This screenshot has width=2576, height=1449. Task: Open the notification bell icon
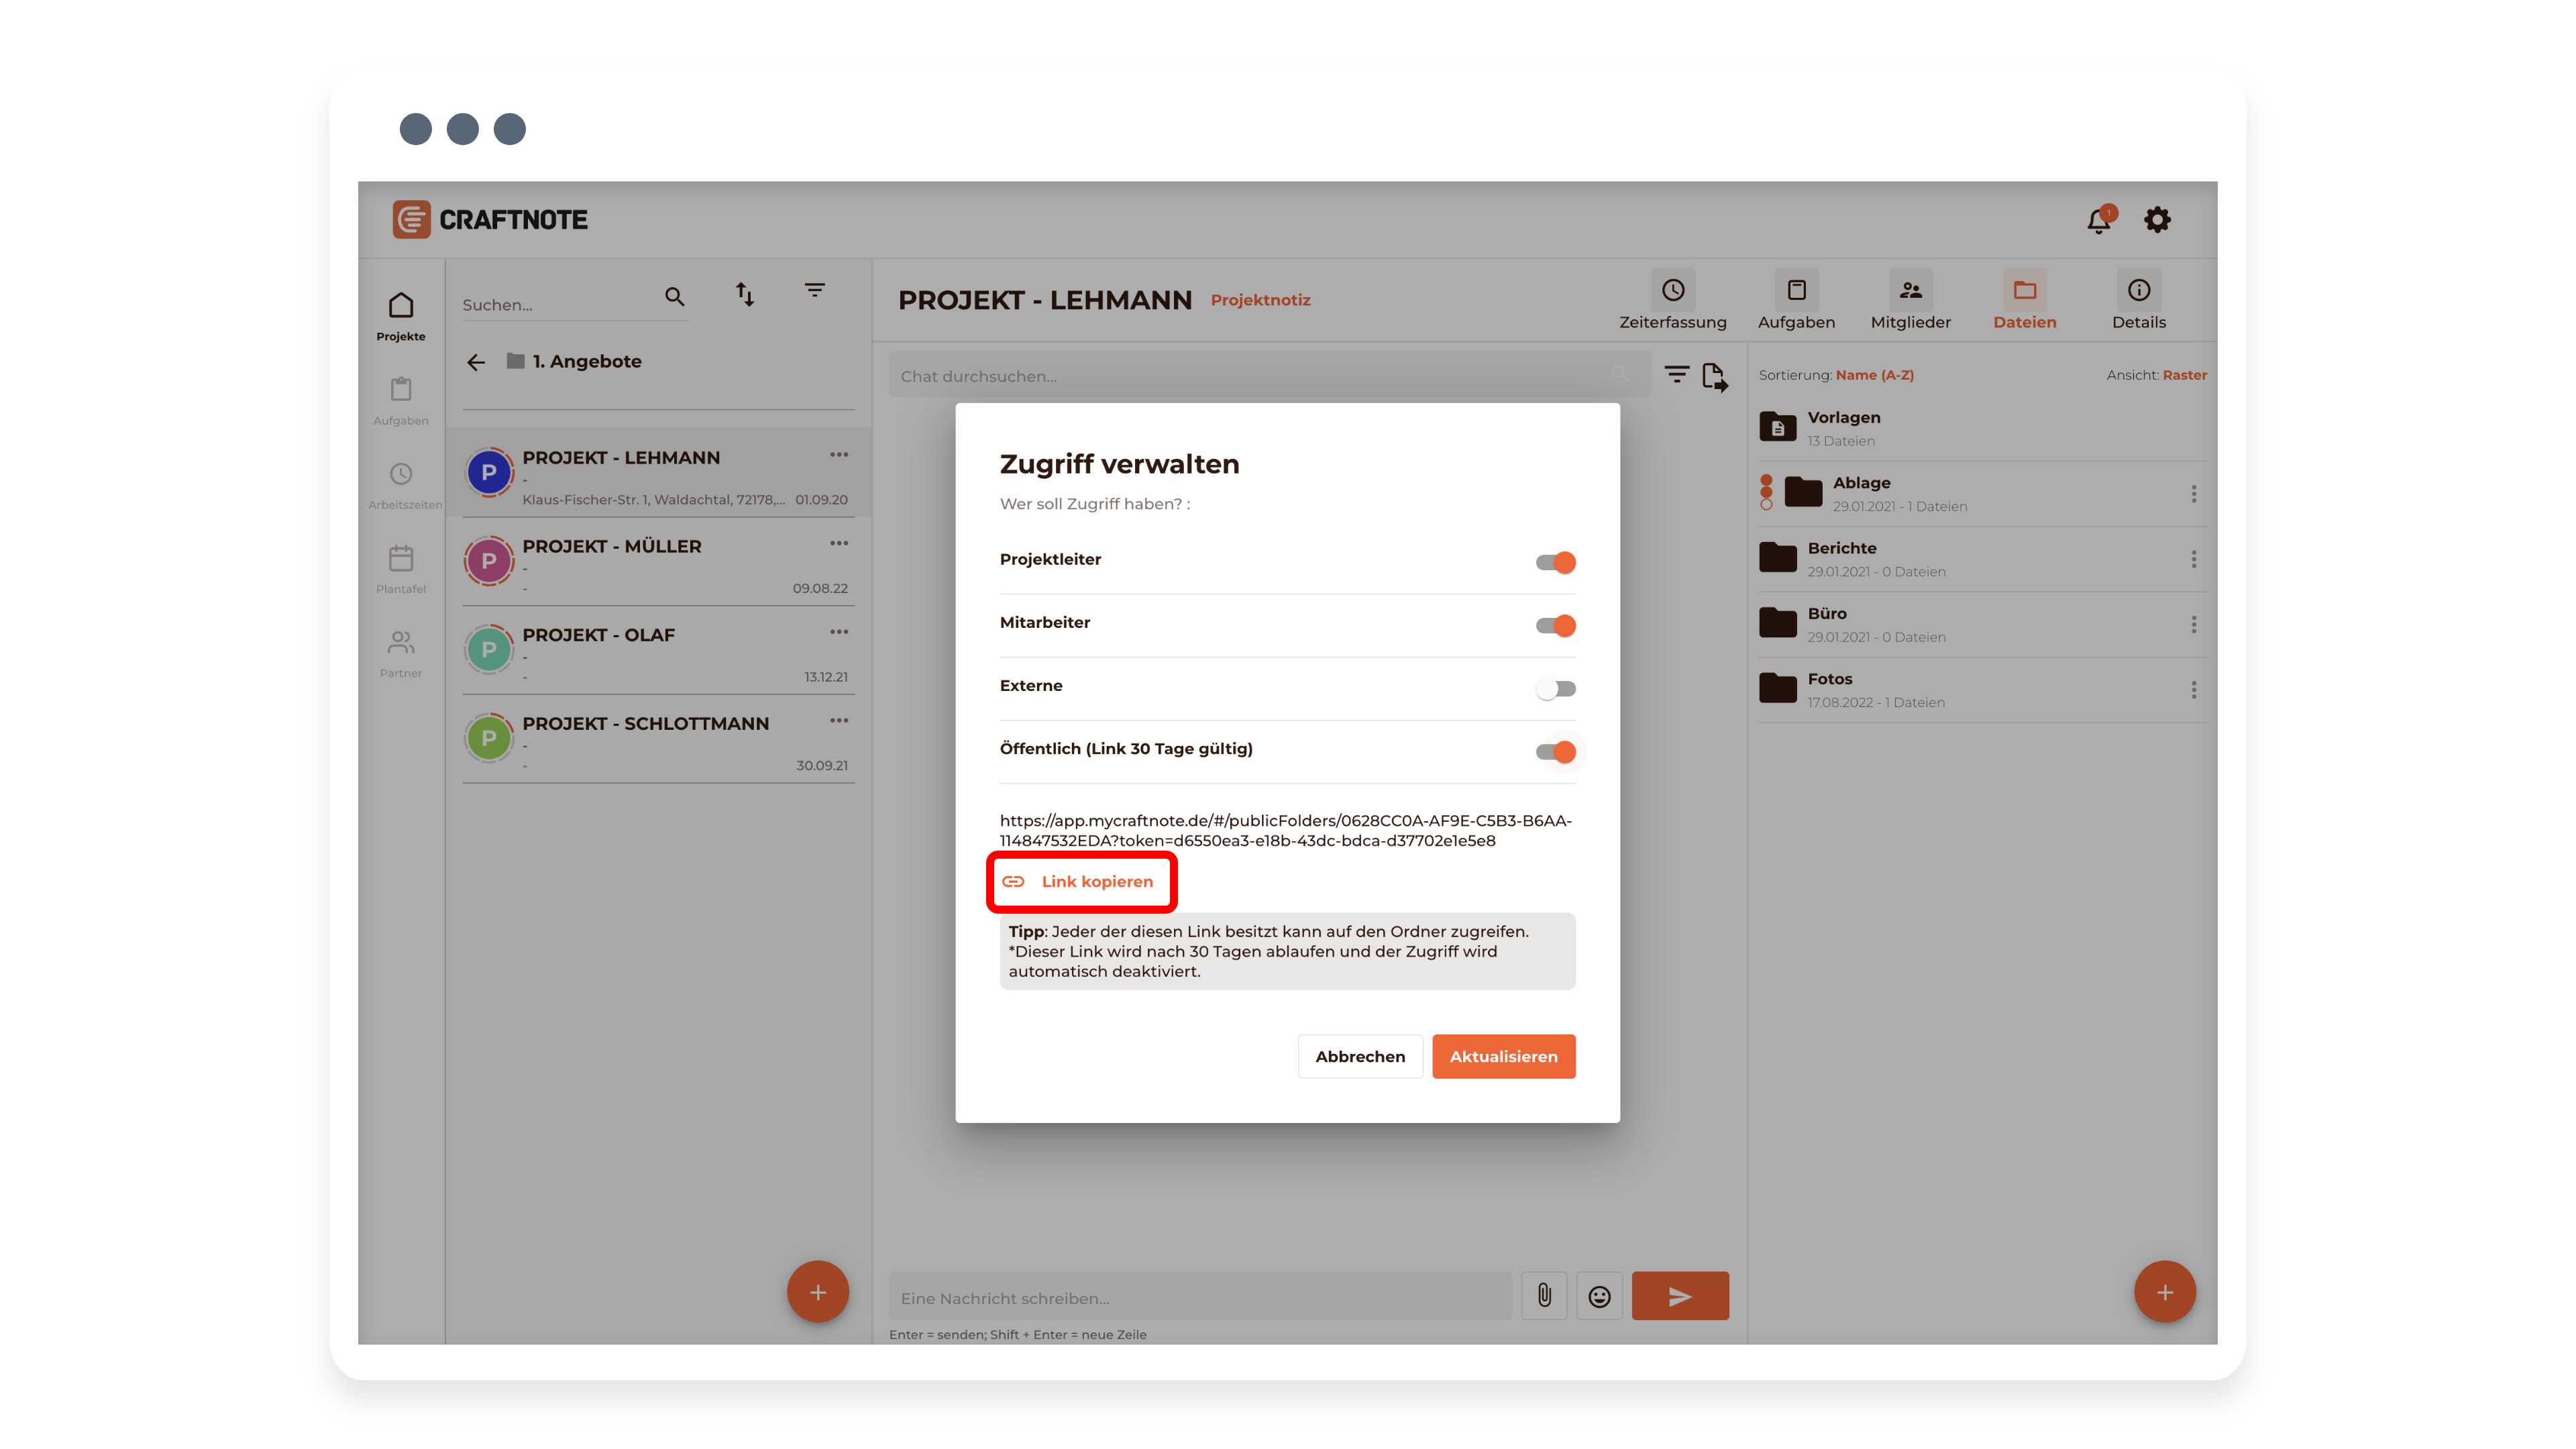[2098, 220]
